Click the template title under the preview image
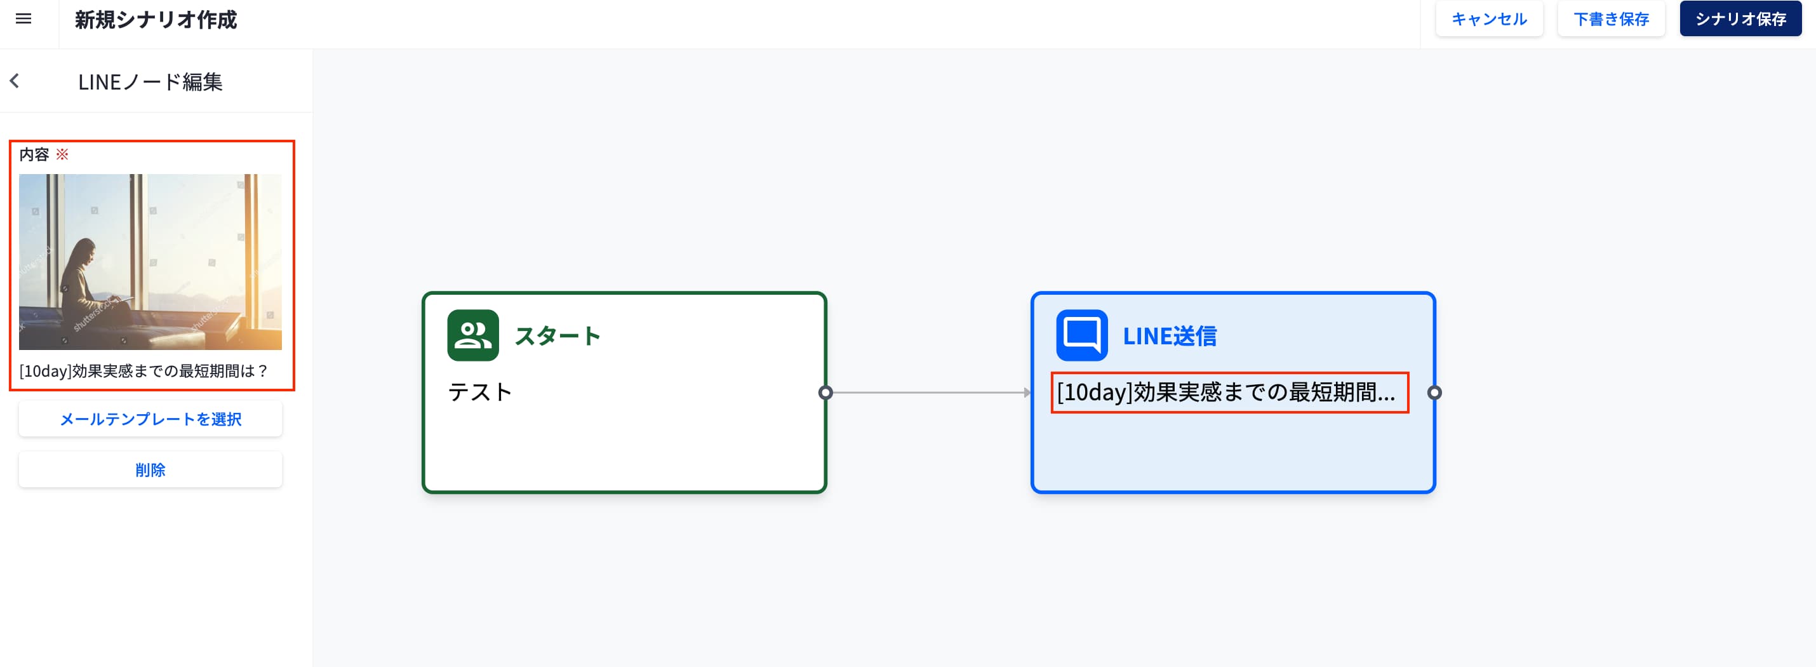 [144, 371]
